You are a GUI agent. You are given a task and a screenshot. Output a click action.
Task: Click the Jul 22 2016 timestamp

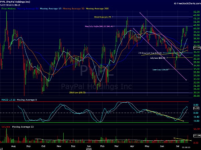coord(10,5)
